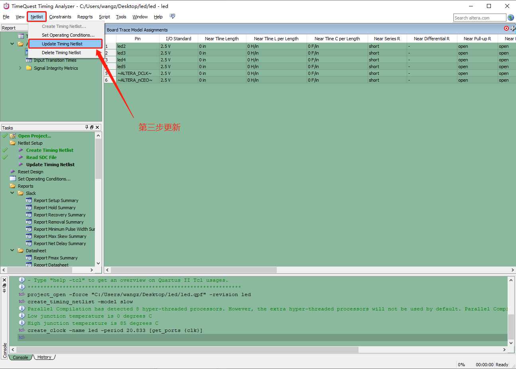Viewport: 516px width, 369px height.
Task: Open the Constraints menu
Action: (60, 17)
